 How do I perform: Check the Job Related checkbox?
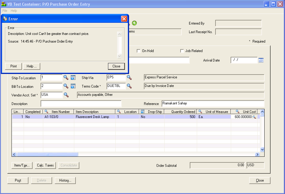[182, 51]
